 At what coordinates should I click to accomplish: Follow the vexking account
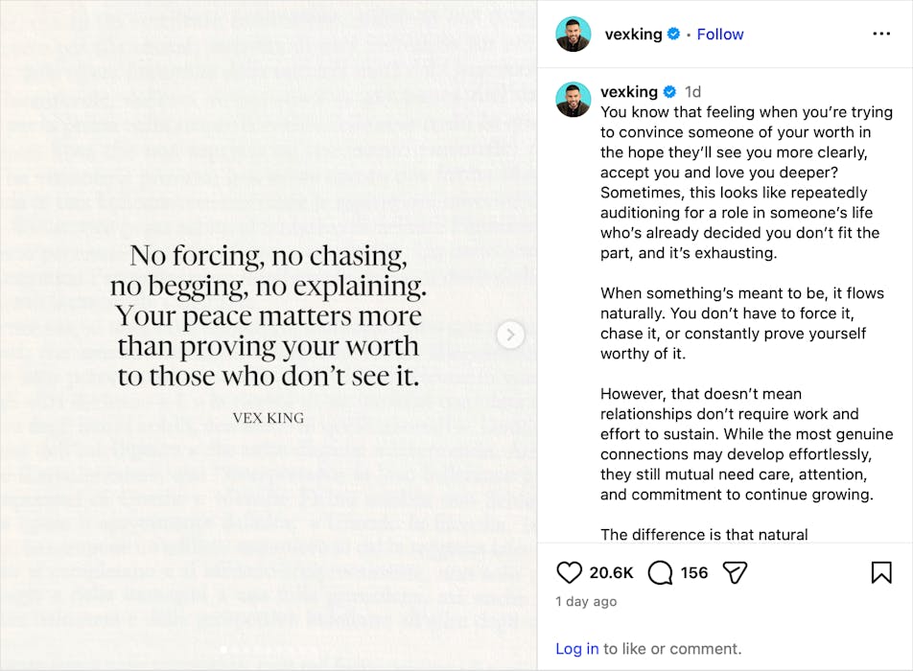tap(720, 35)
